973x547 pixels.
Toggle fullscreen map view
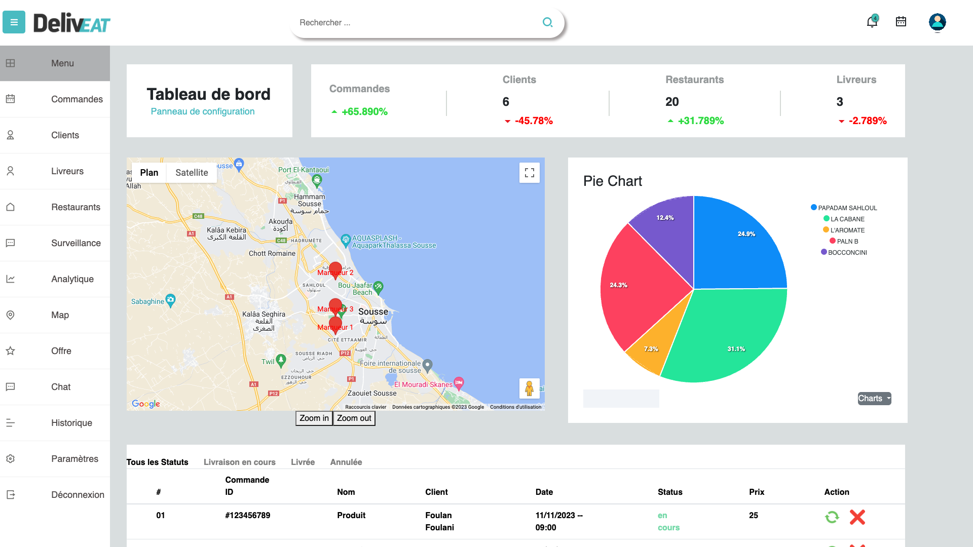click(x=530, y=173)
